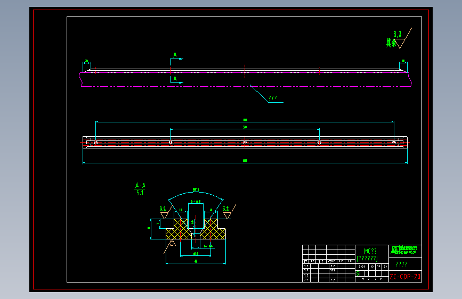Select the green S cell in title block

click(x=358, y=273)
